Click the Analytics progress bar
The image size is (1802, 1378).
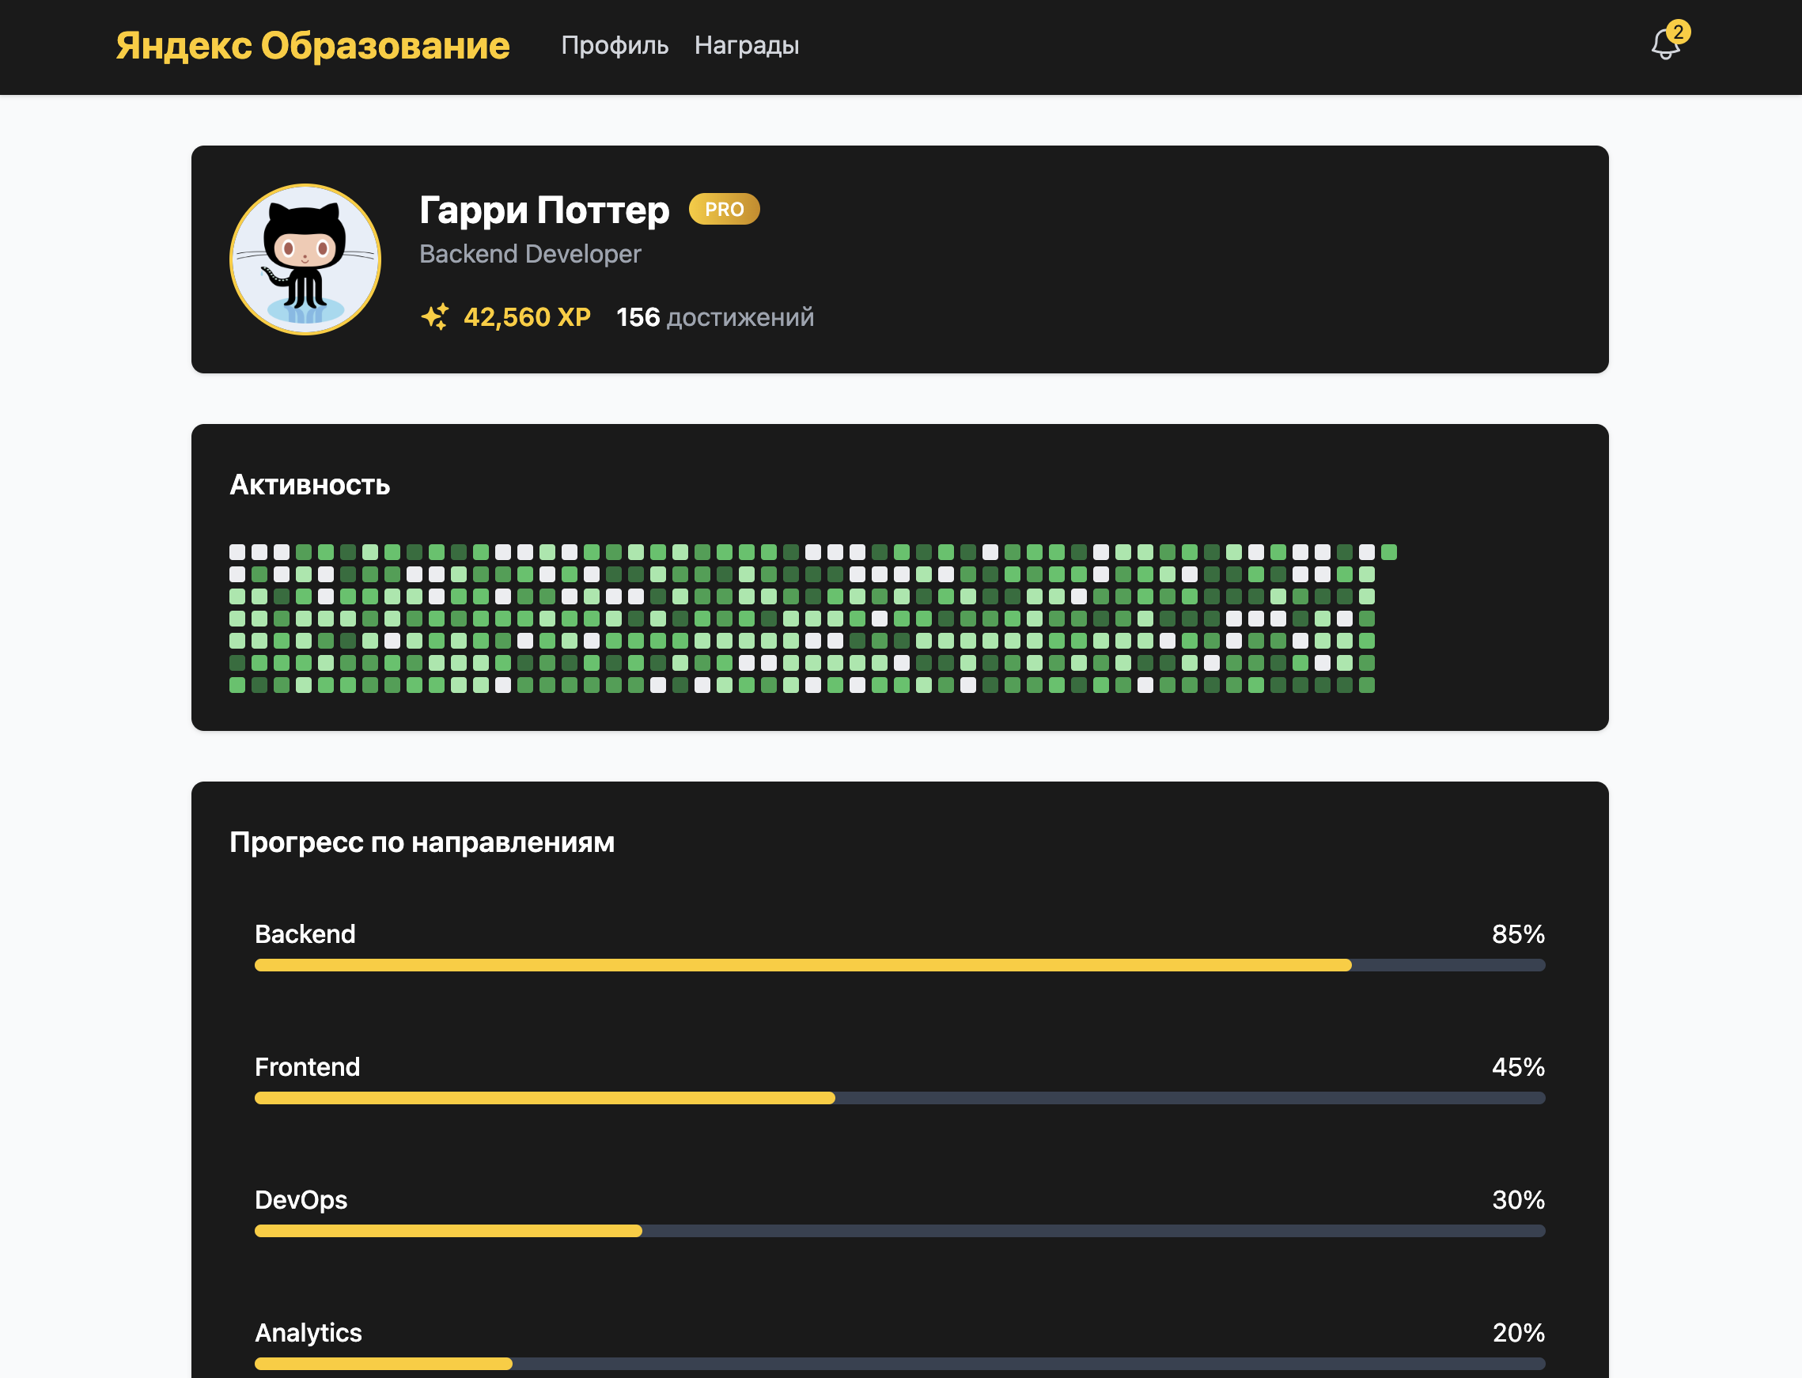coord(899,1364)
